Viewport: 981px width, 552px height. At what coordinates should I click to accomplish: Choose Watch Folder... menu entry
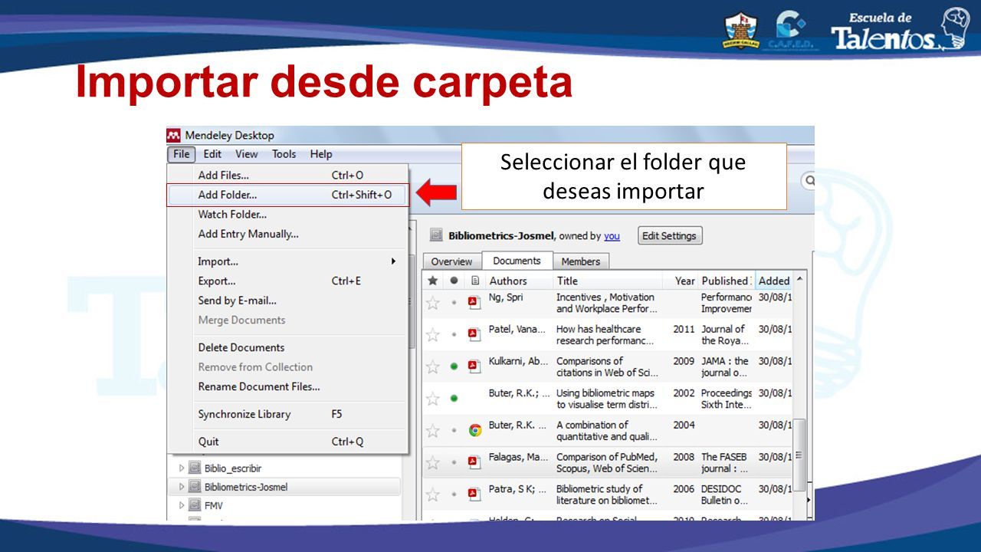(x=288, y=215)
